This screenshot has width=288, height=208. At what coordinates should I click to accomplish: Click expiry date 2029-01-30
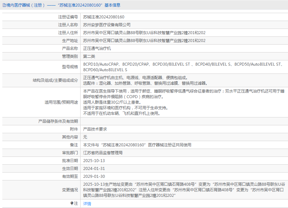click(94, 177)
